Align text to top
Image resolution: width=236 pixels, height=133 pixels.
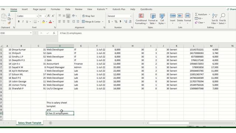[x=60, y=16]
